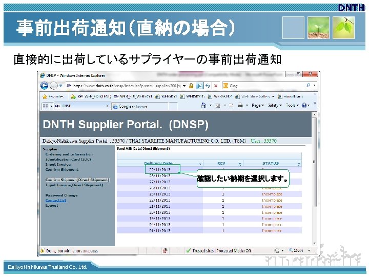Go back with the browser Back arrow

44,86
